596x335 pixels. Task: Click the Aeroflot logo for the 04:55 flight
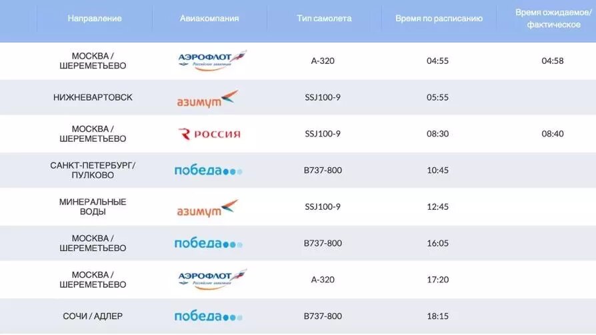point(212,61)
